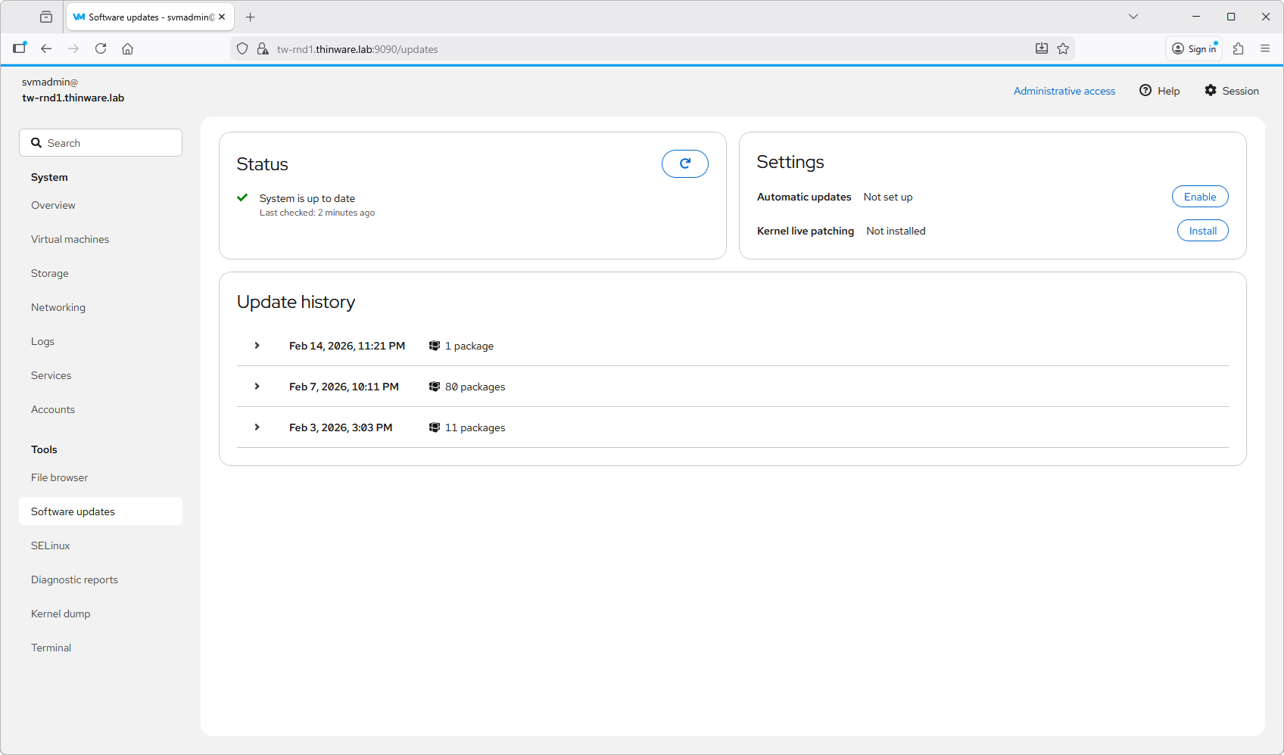
Task: Click the refresh check-for-updates icon in Status
Action: 684,163
